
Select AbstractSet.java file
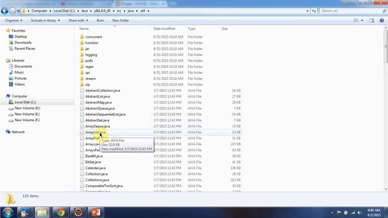pos(97,120)
